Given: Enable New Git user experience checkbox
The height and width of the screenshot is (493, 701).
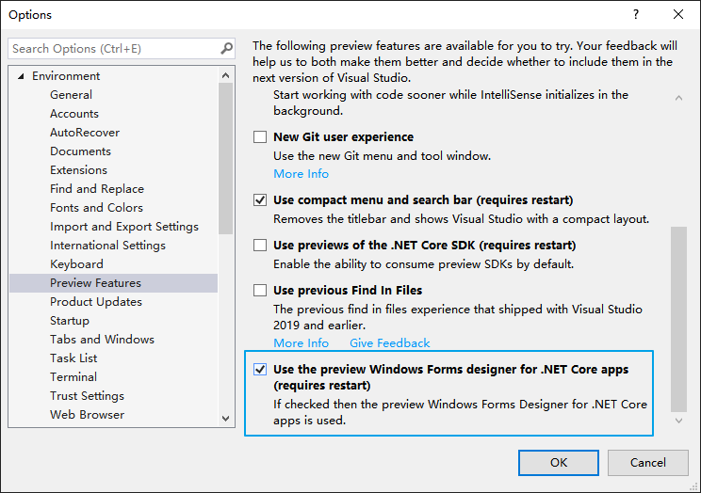Looking at the screenshot, I should 260,137.
